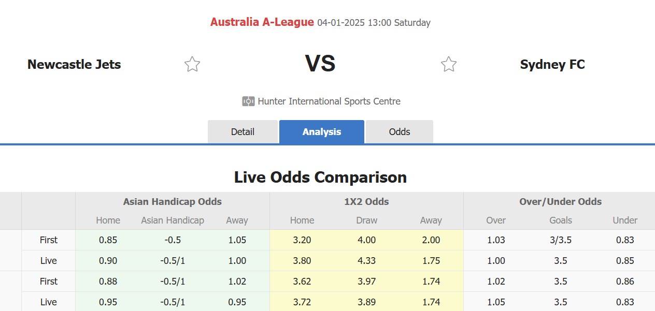The width and height of the screenshot is (655, 311).
Task: Click the star icon next to Sydney FC
Action: coord(448,64)
